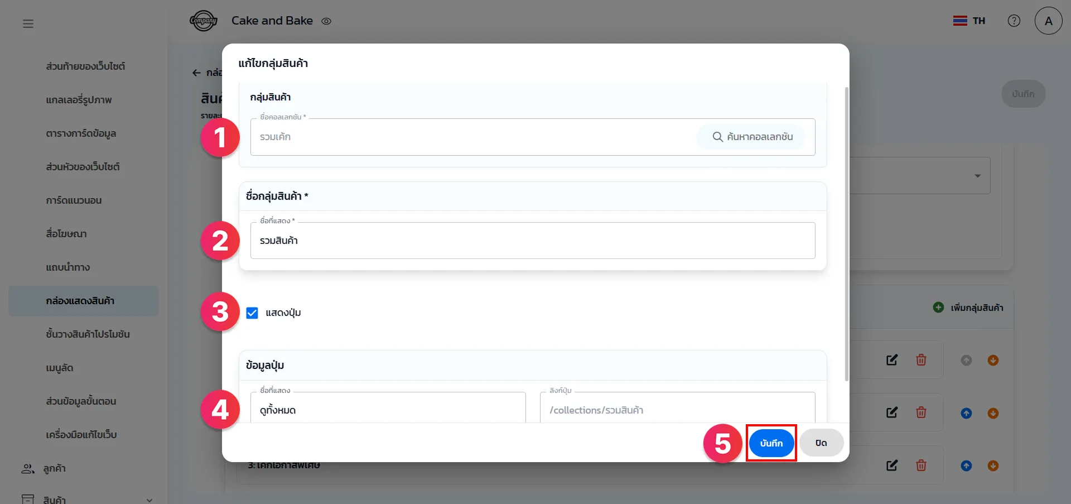Expand the สินค้า sidebar section
The width and height of the screenshot is (1071, 504).
click(149, 500)
